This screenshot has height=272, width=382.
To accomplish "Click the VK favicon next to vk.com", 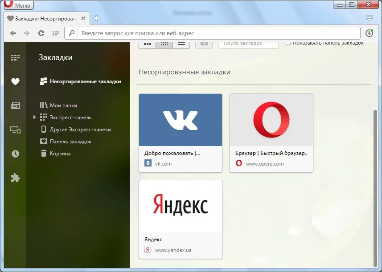I will 148,163.
